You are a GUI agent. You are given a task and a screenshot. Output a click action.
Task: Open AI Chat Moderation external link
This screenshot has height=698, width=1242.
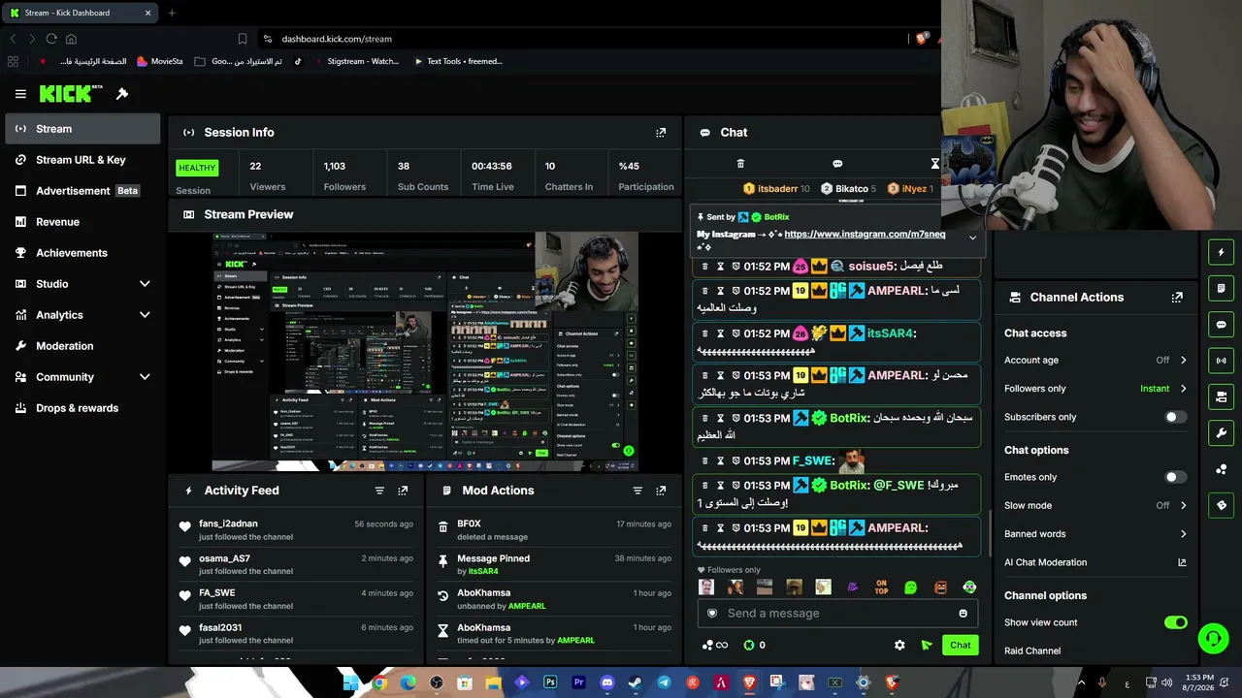coord(1182,562)
